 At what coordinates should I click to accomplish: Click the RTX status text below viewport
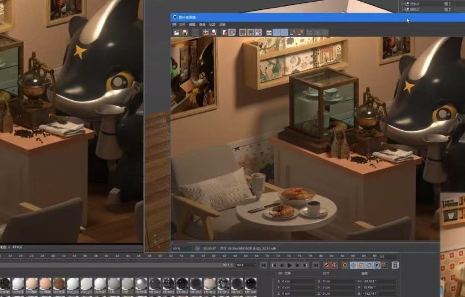click(x=19, y=247)
